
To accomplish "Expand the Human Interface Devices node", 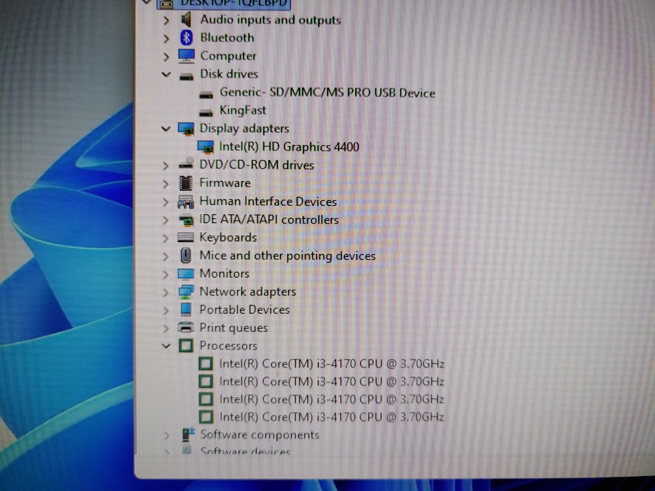I will pyautogui.click(x=166, y=202).
